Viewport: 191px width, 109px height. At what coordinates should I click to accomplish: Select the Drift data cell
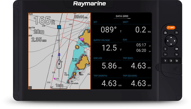pos(137,28)
